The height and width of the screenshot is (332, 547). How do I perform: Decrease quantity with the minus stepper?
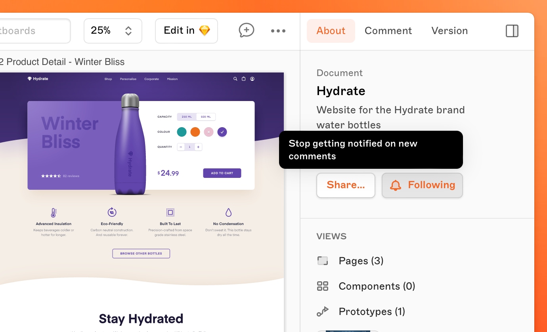[x=181, y=147]
